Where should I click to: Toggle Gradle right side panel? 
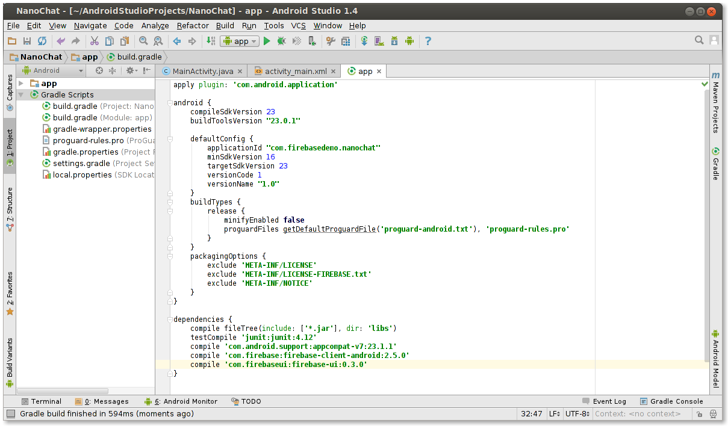(x=715, y=164)
